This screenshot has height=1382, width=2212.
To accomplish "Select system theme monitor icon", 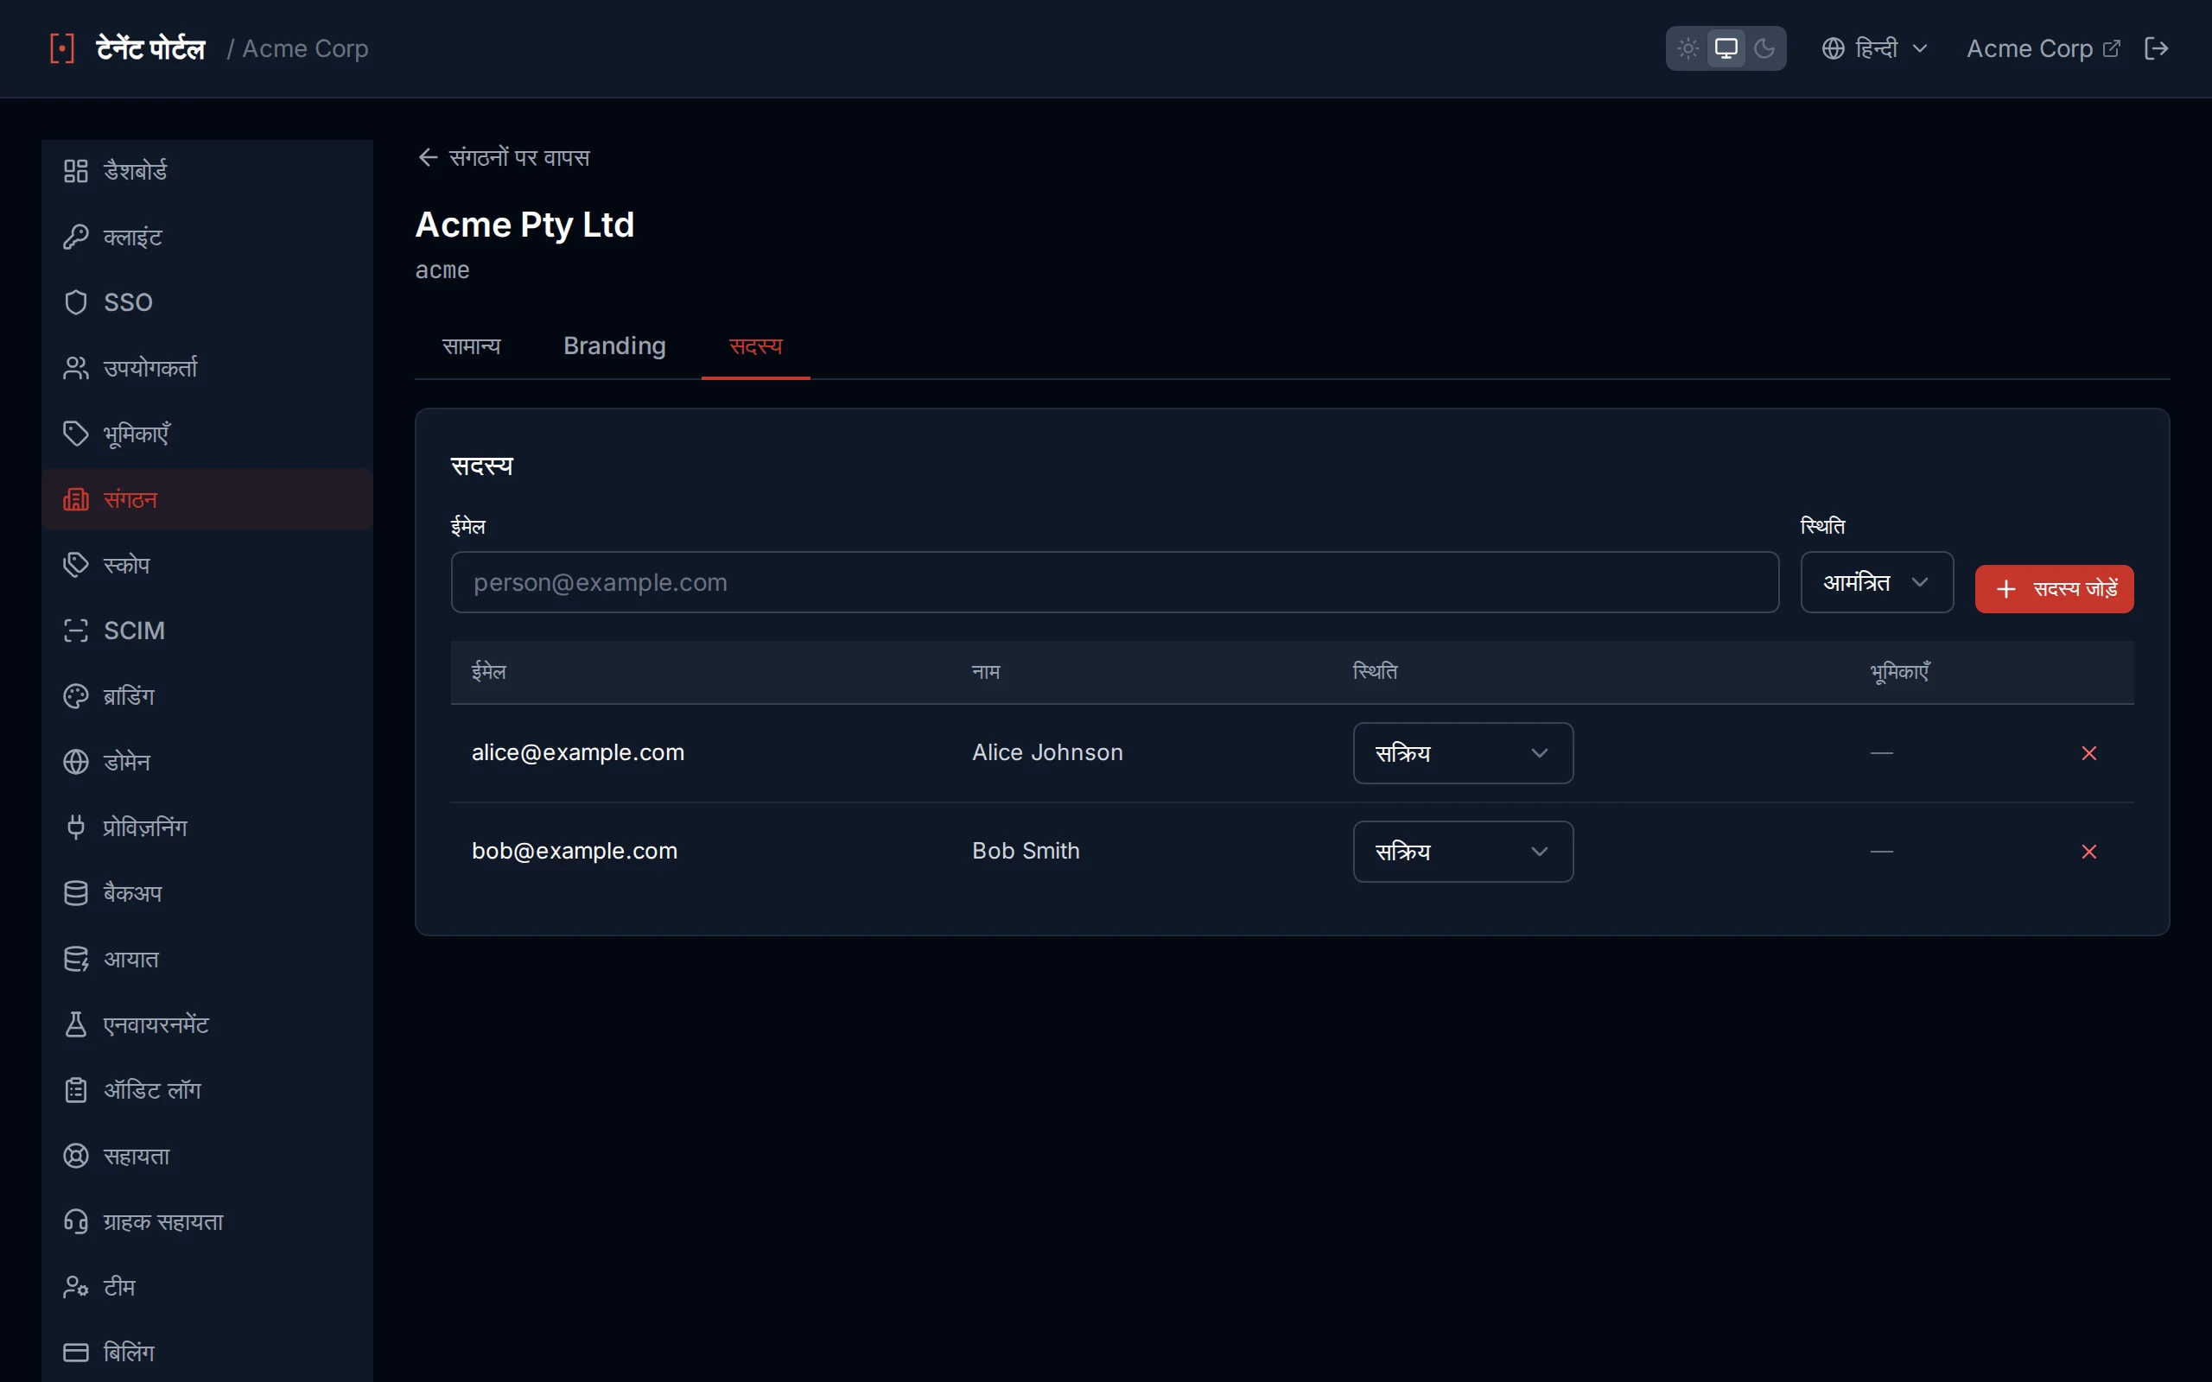I will 1726,48.
